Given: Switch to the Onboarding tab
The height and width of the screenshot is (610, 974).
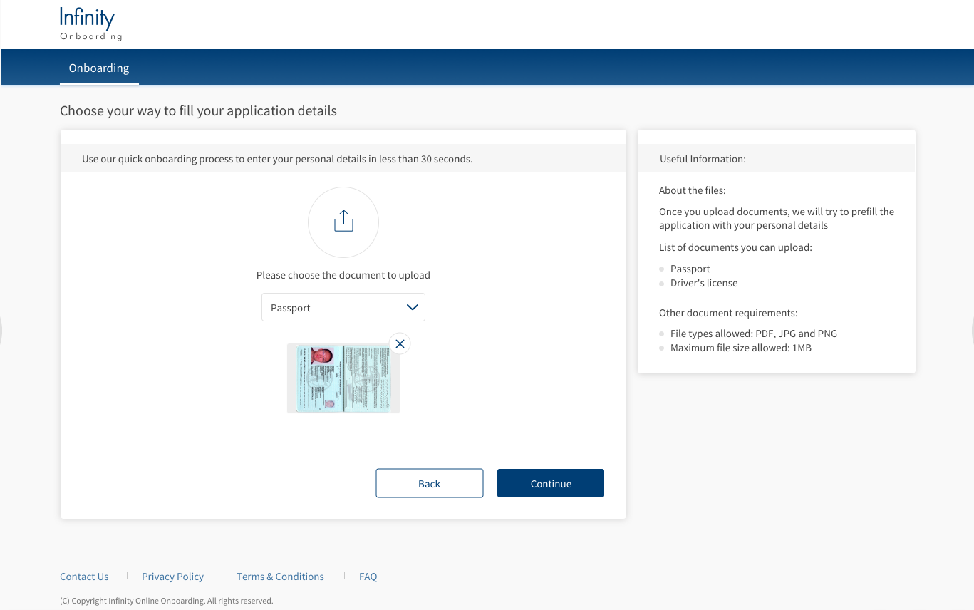Looking at the screenshot, I should 99,68.
